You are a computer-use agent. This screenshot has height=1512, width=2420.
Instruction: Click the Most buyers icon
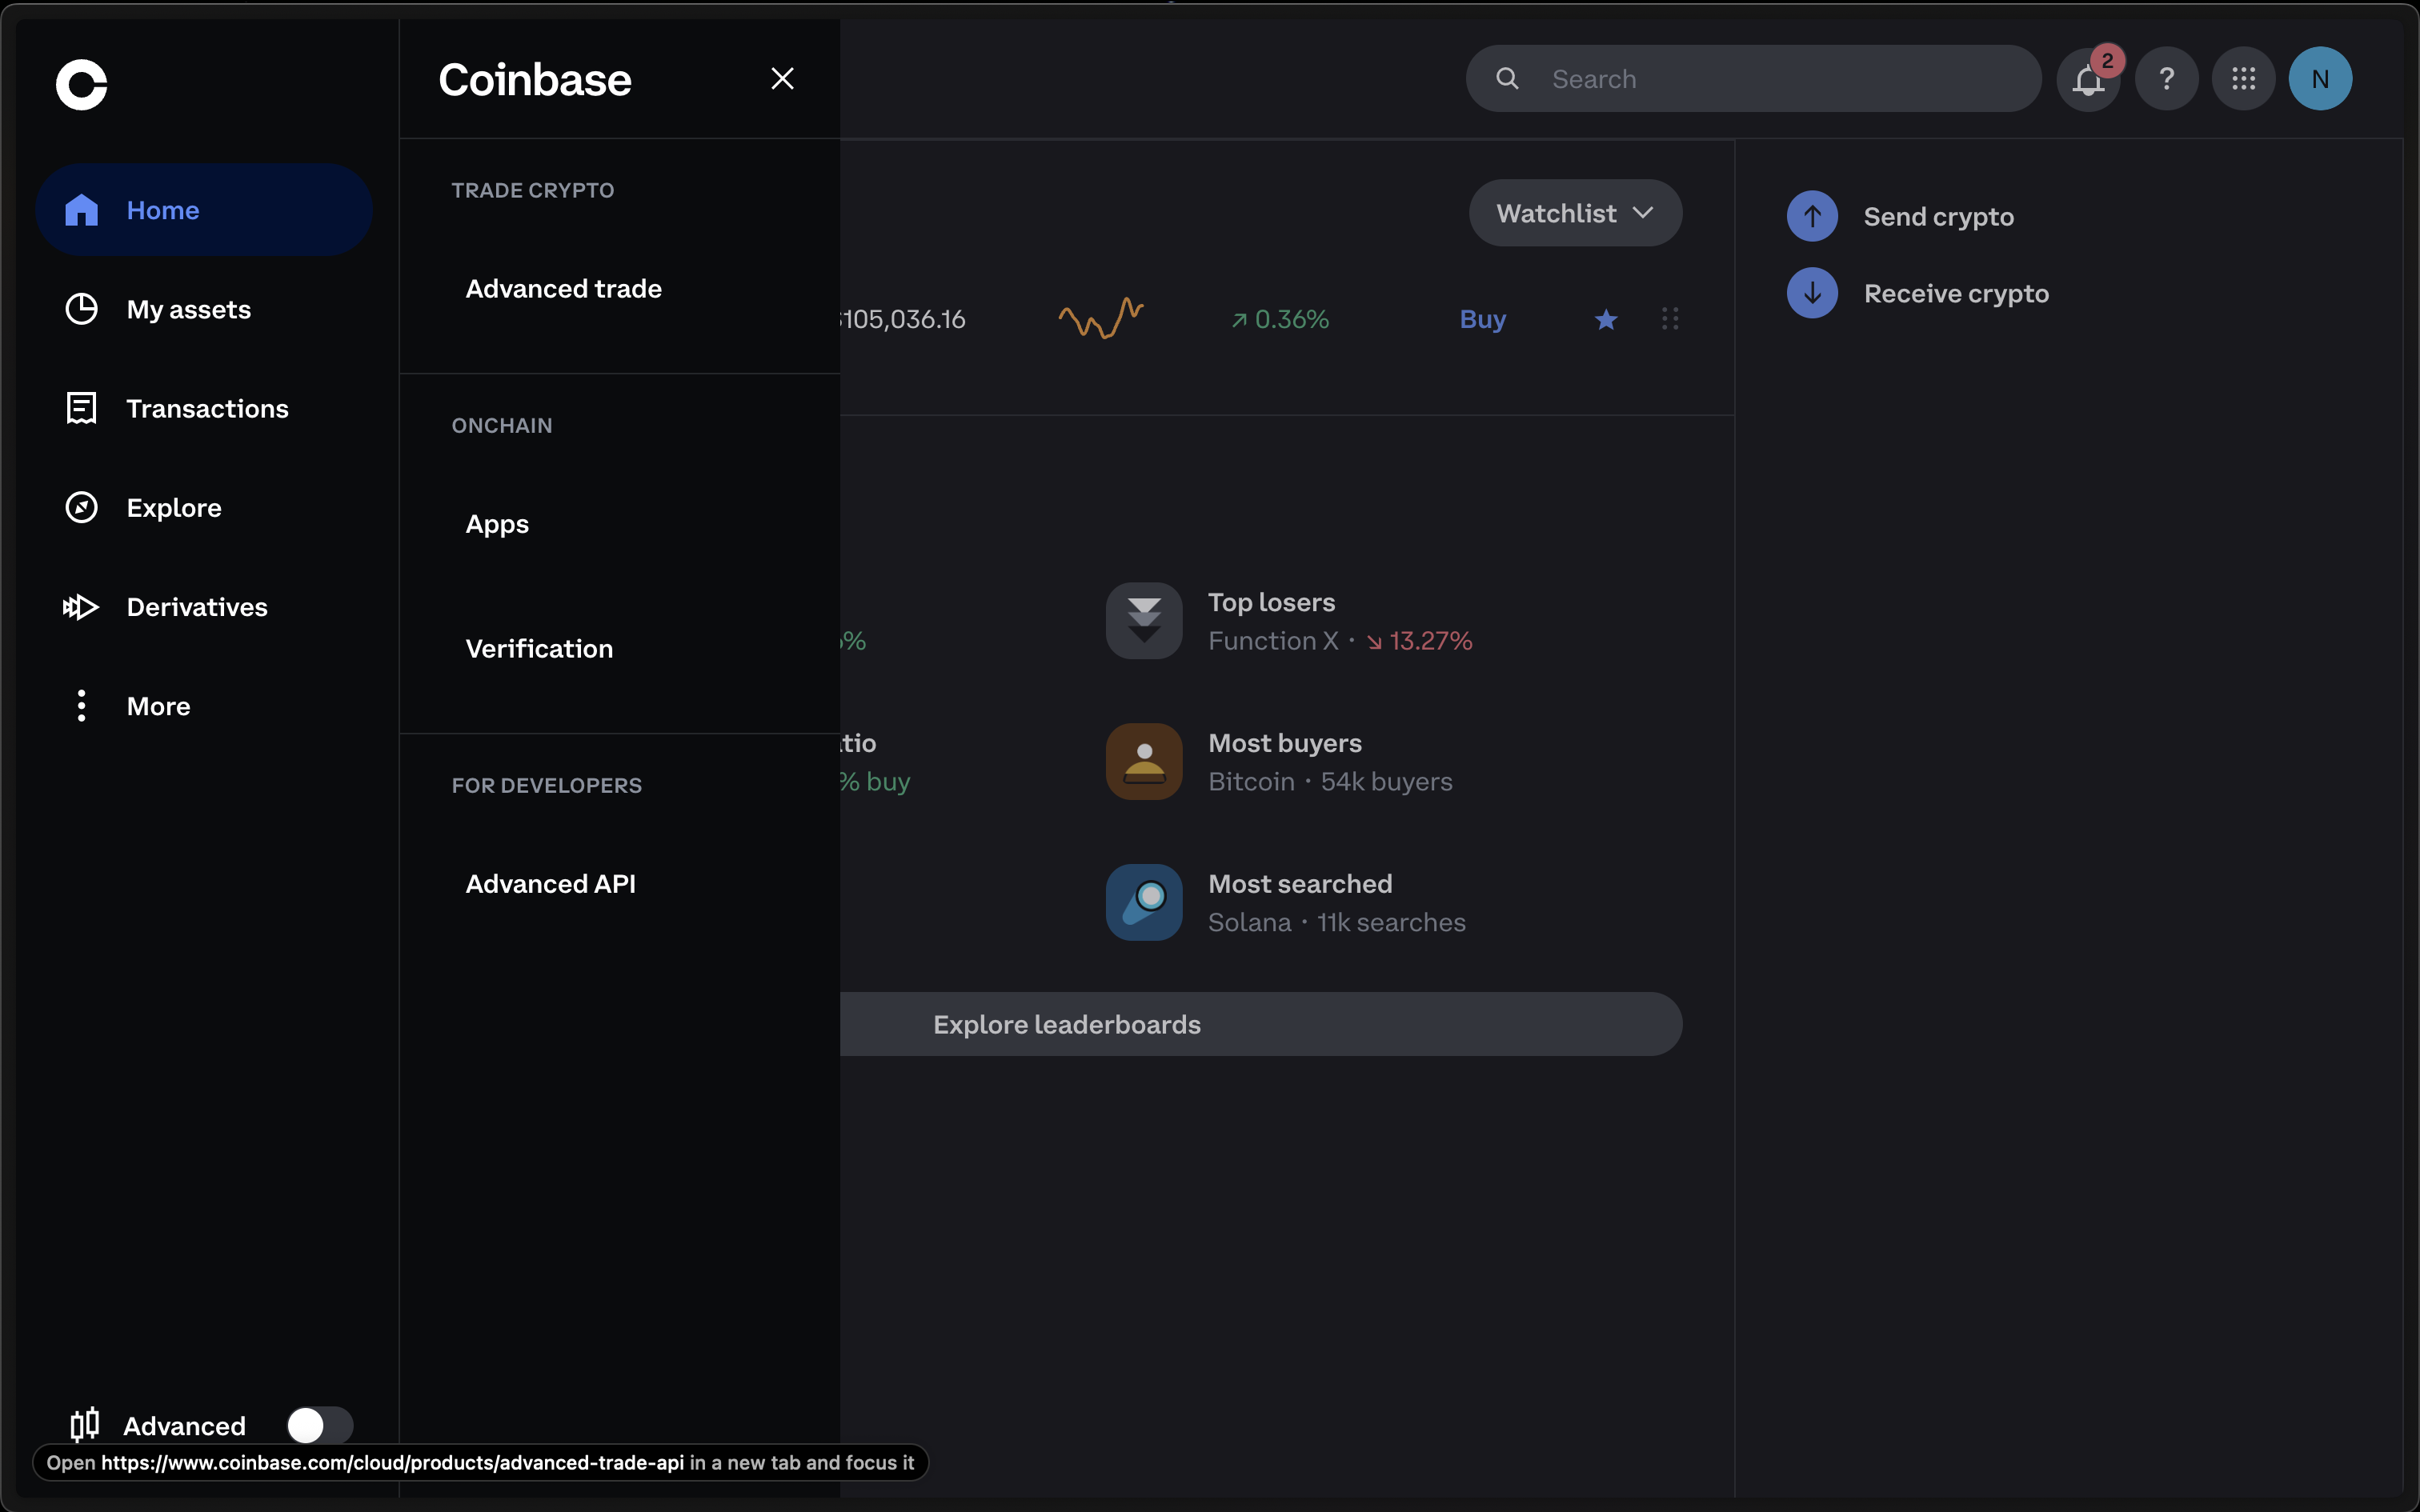1144,762
